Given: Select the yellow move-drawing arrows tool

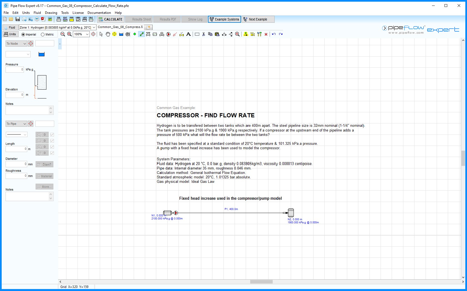Looking at the screenshot, I should [x=114, y=34].
